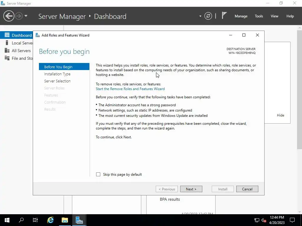
Task: Maximize the Add Roles and Features Wizard
Action: click(x=244, y=35)
